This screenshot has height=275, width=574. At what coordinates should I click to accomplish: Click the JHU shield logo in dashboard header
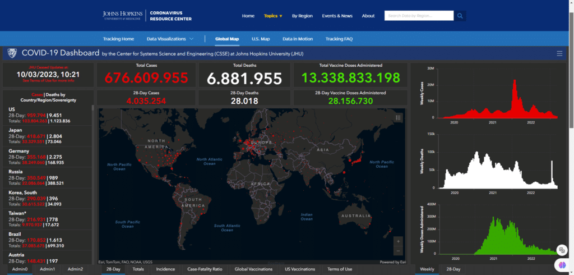click(12, 53)
